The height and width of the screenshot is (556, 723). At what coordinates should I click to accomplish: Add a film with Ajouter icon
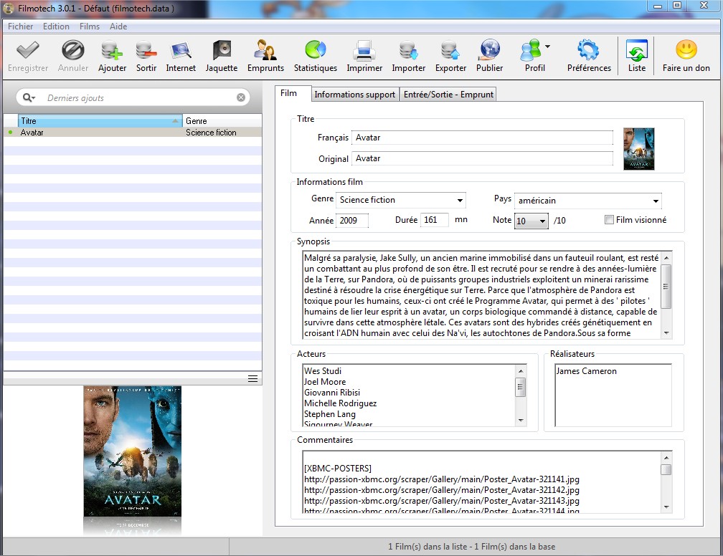pos(112,50)
